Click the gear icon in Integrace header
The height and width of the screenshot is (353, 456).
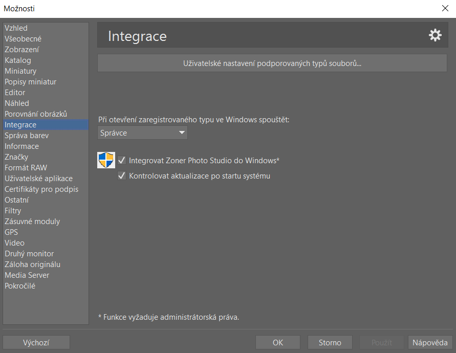(x=435, y=35)
